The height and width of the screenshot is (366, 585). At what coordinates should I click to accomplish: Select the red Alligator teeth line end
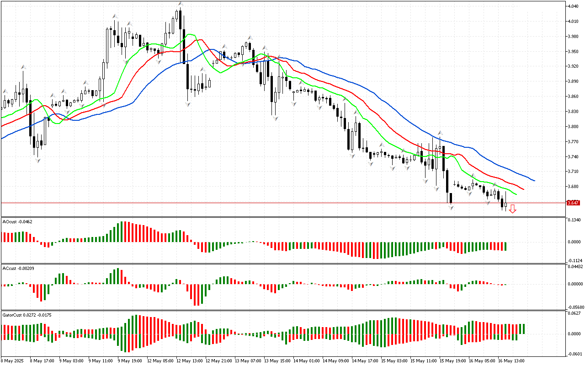pyautogui.click(x=523, y=189)
